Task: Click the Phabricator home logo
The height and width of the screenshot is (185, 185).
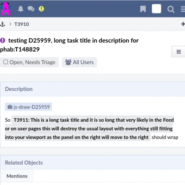Action: click(6, 9)
